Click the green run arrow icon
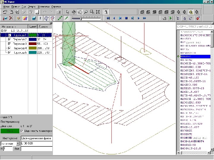Viewport: 214px width, 160px height. (x=170, y=18)
